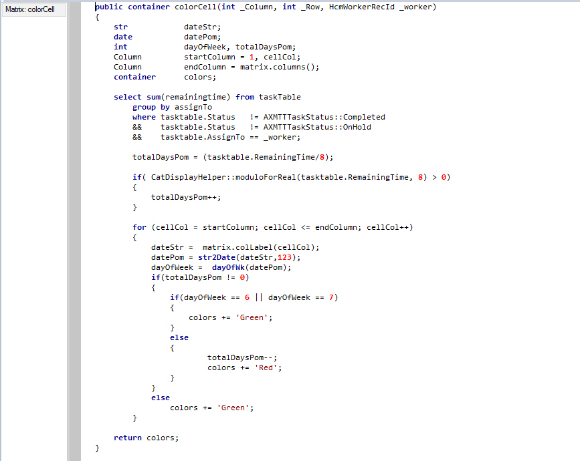This screenshot has height=461, width=580.
Task: Click 'tasktable.AssignTo == _worker;' line
Action: click(x=230, y=137)
